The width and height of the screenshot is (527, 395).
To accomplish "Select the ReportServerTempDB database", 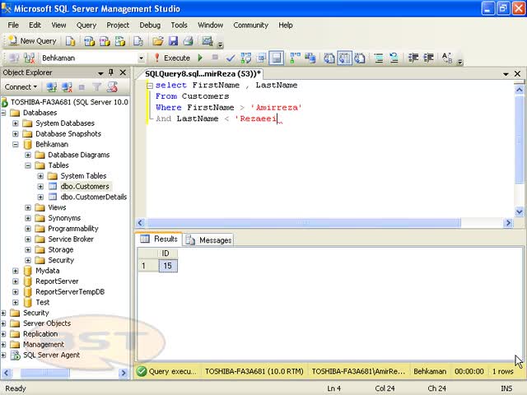I will 70,291.
